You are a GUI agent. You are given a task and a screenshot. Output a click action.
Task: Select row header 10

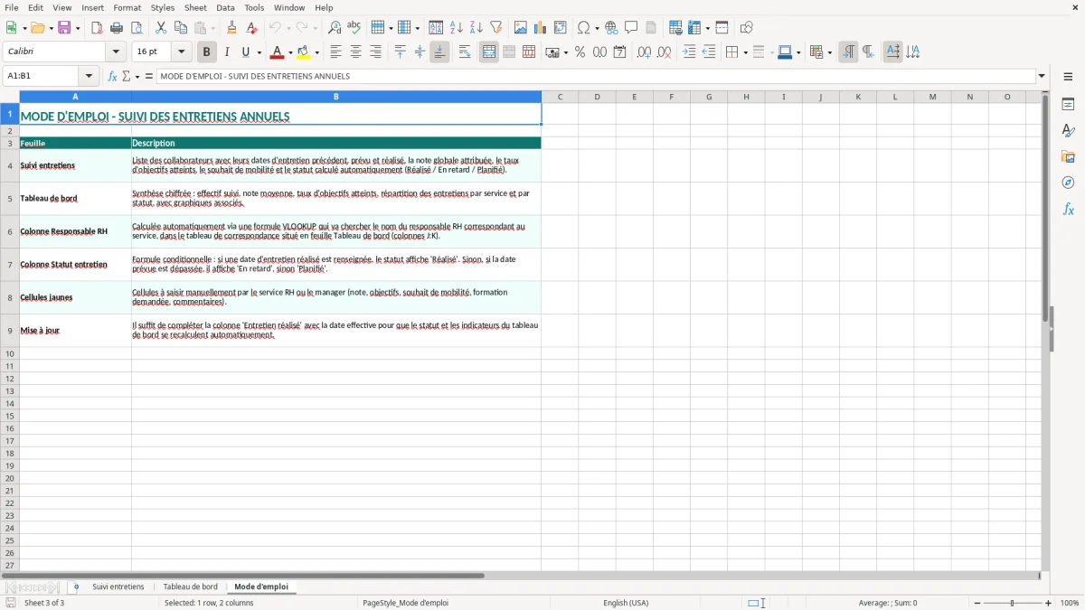pyautogui.click(x=10, y=353)
